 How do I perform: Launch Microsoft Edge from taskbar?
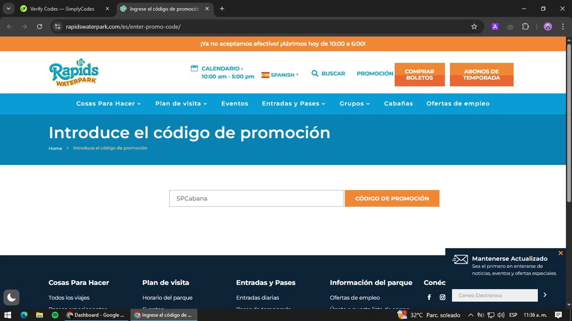(24, 315)
